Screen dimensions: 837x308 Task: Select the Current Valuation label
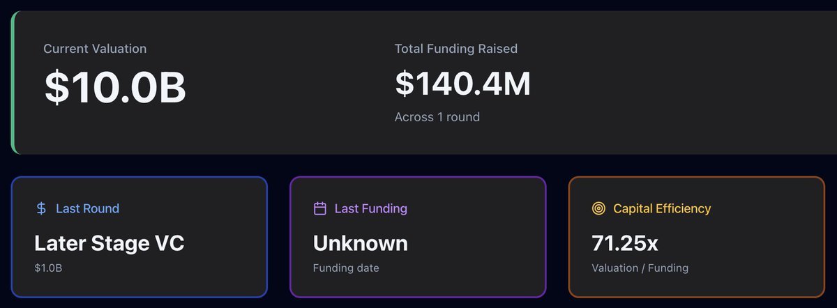95,49
